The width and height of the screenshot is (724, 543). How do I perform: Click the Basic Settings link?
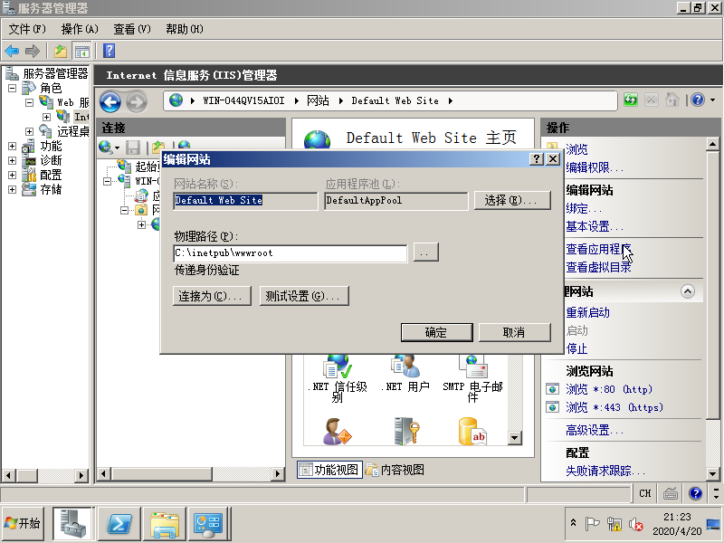(595, 227)
